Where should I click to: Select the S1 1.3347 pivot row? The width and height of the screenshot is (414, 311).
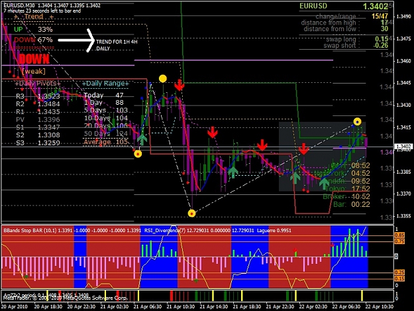pos(38,127)
